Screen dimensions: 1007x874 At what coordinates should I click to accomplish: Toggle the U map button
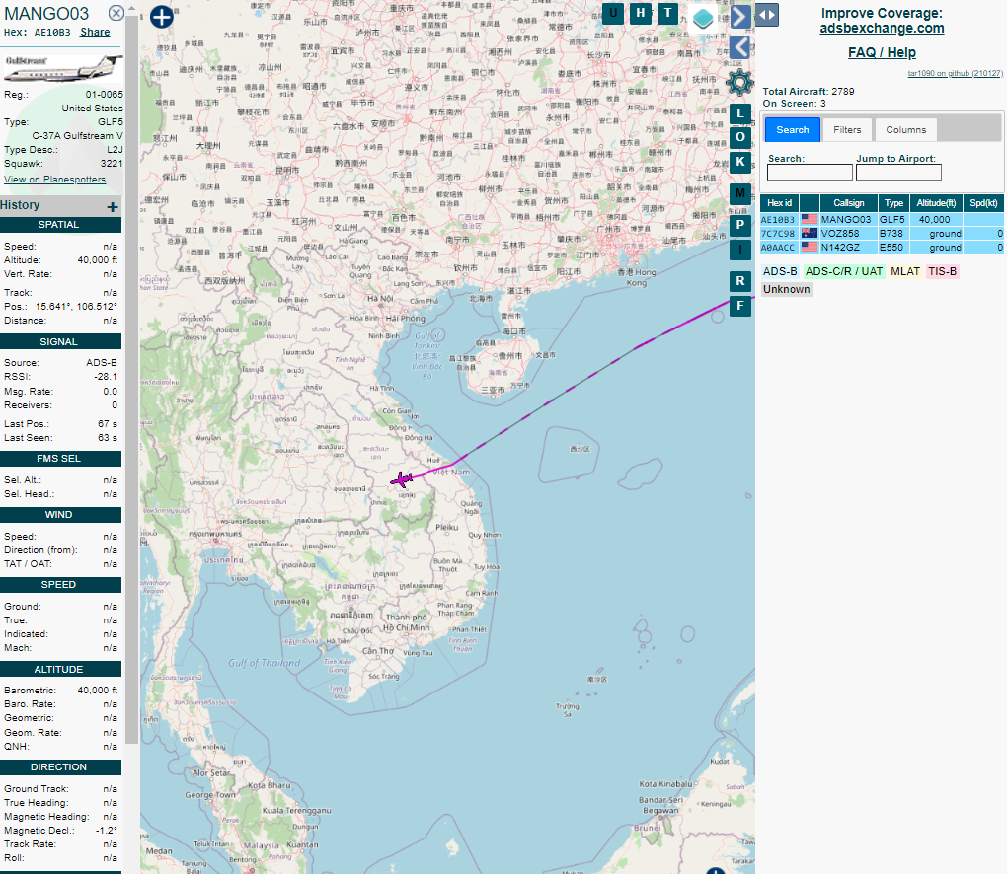pos(613,13)
